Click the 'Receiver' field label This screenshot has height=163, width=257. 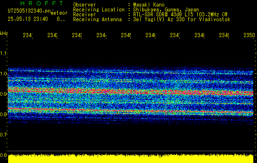(85, 15)
